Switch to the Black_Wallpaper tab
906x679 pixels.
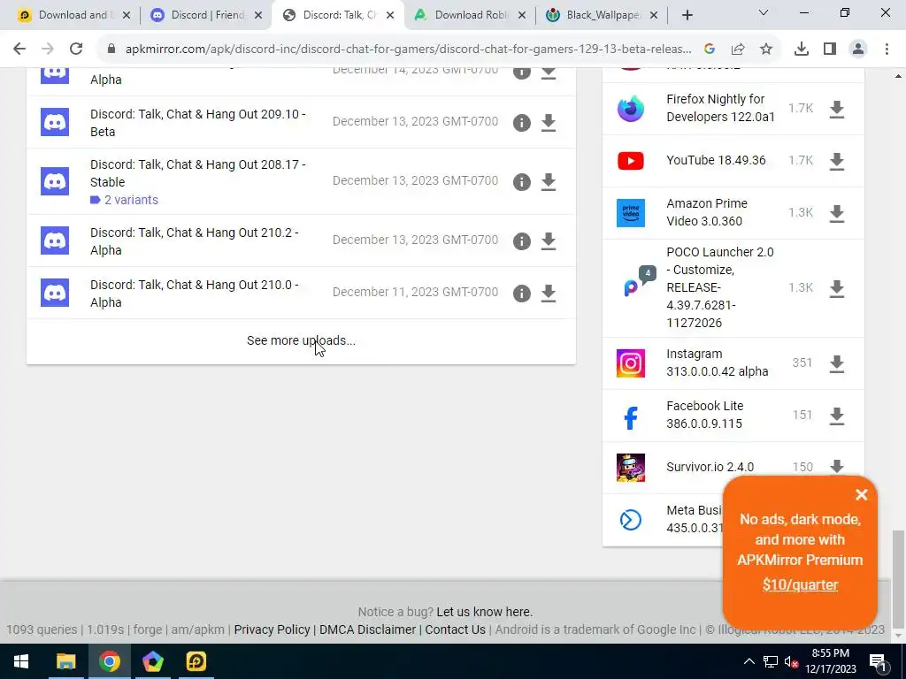601,15
